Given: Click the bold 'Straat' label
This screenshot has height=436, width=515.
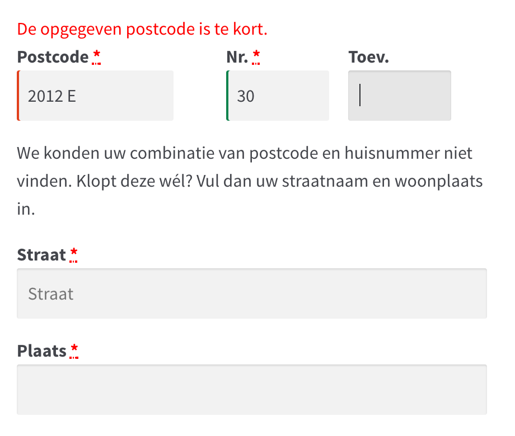Looking at the screenshot, I should tap(42, 255).
